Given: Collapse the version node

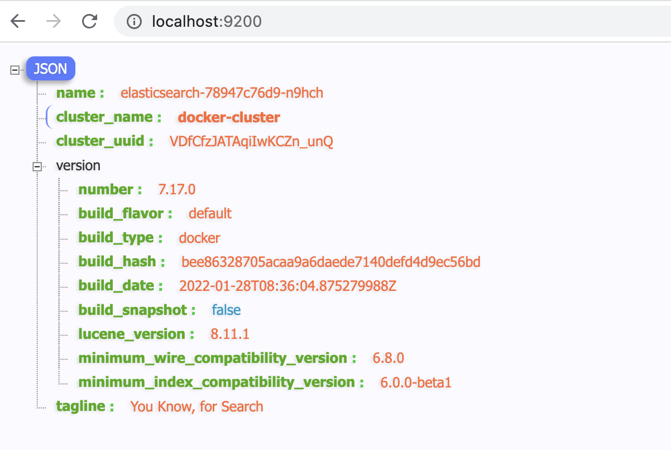Looking at the screenshot, I should click(37, 166).
